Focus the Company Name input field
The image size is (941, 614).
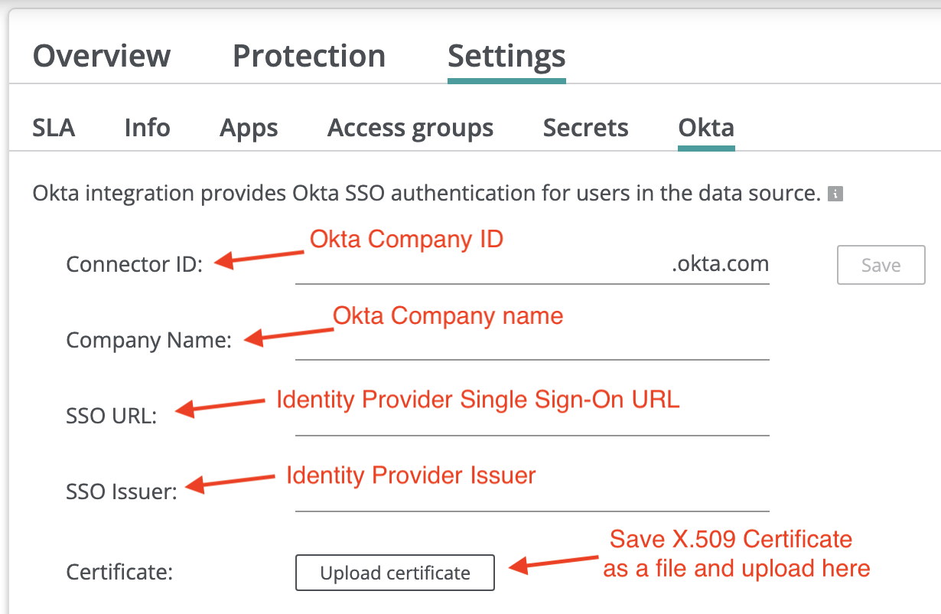click(x=532, y=341)
